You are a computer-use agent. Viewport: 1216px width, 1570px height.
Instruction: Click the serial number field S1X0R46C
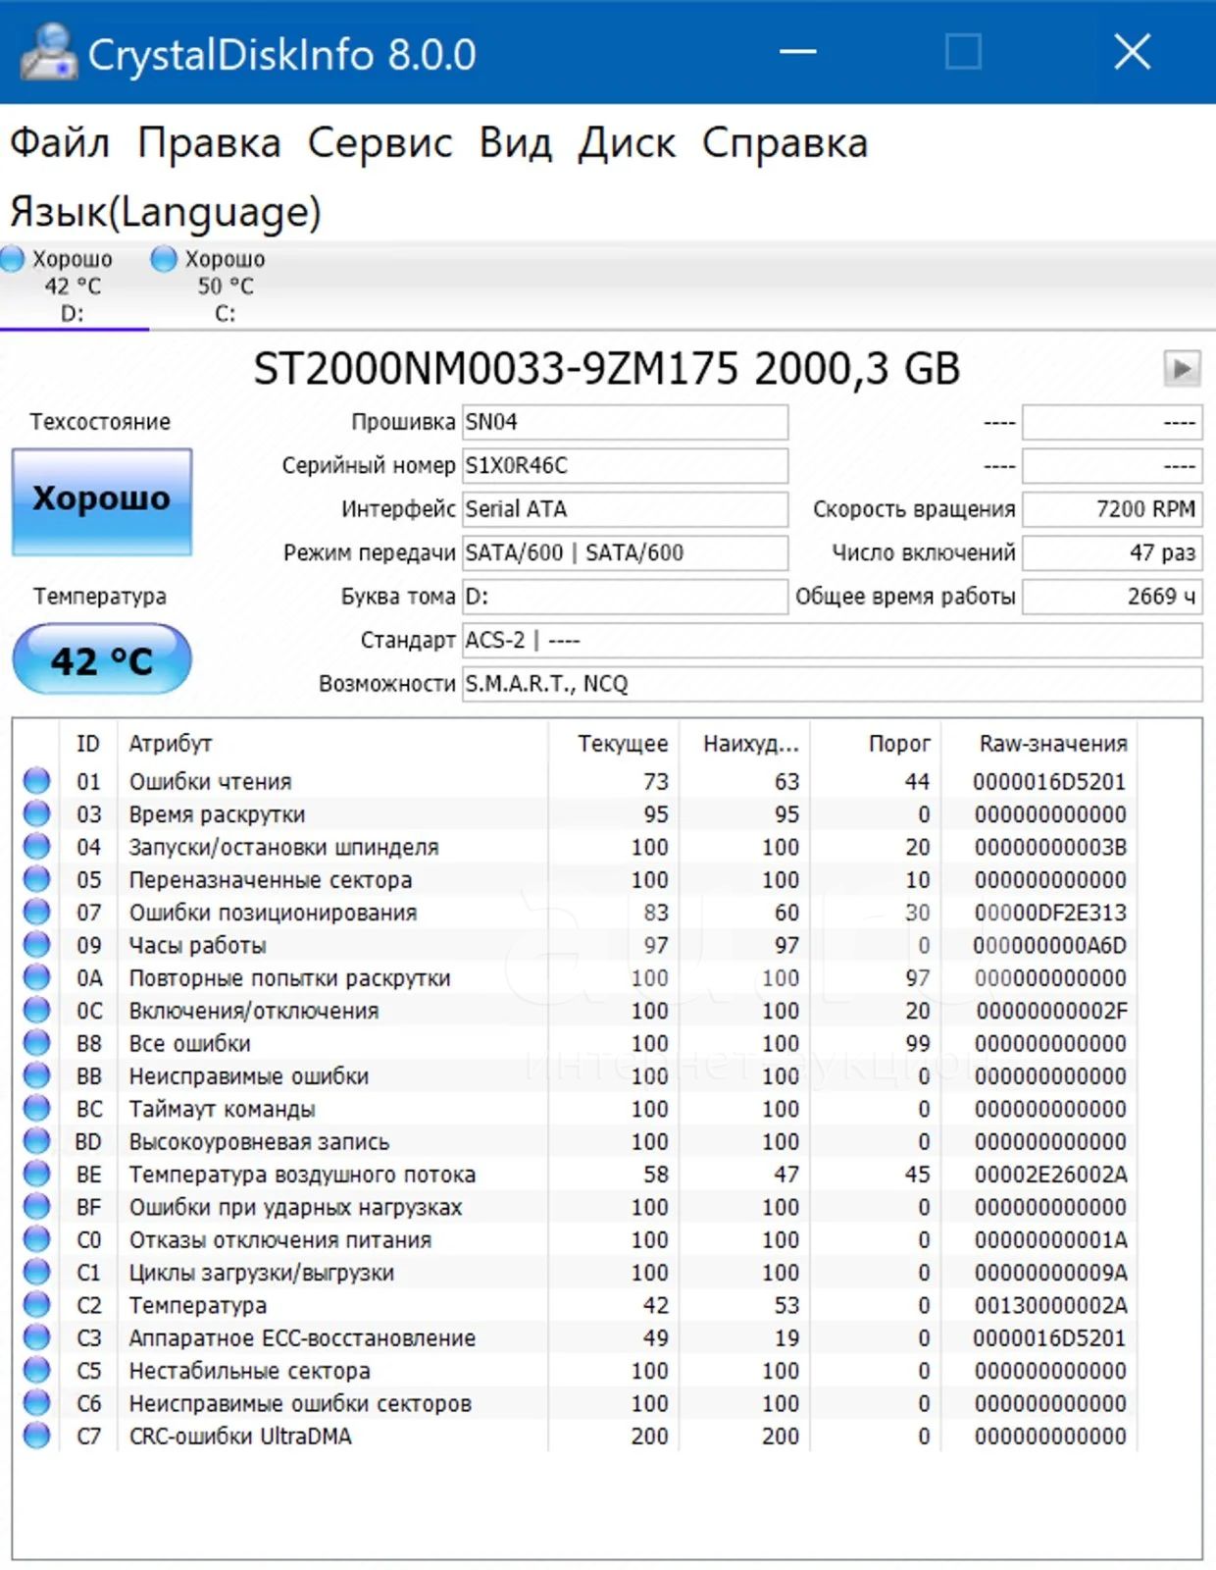(626, 465)
